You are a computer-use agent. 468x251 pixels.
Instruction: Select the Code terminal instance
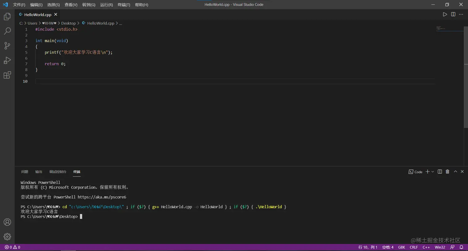[415, 172]
